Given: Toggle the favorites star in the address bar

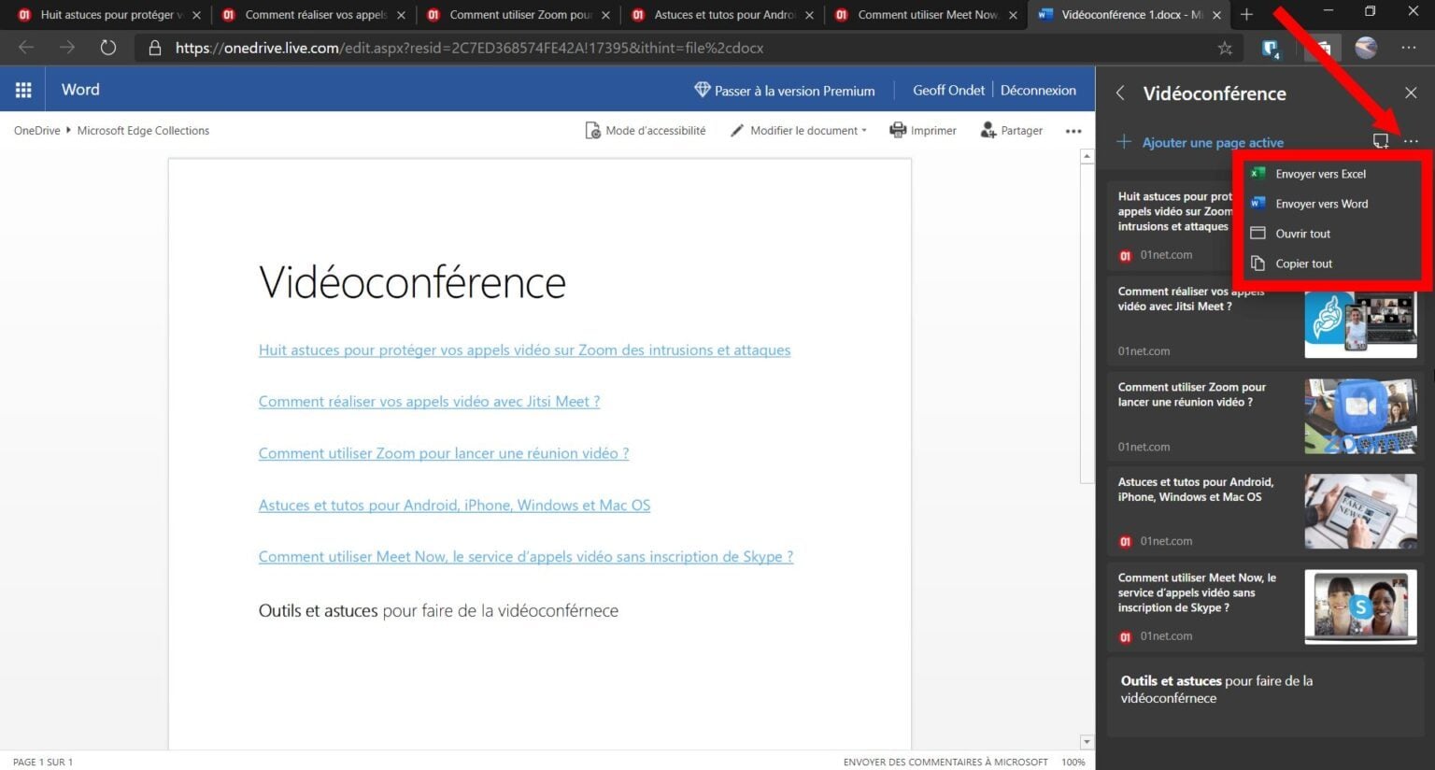Looking at the screenshot, I should tap(1225, 48).
